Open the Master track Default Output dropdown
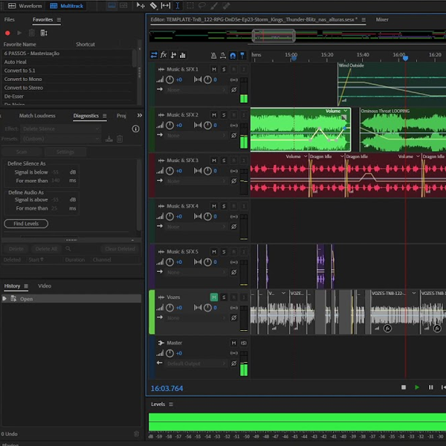 click(195, 363)
